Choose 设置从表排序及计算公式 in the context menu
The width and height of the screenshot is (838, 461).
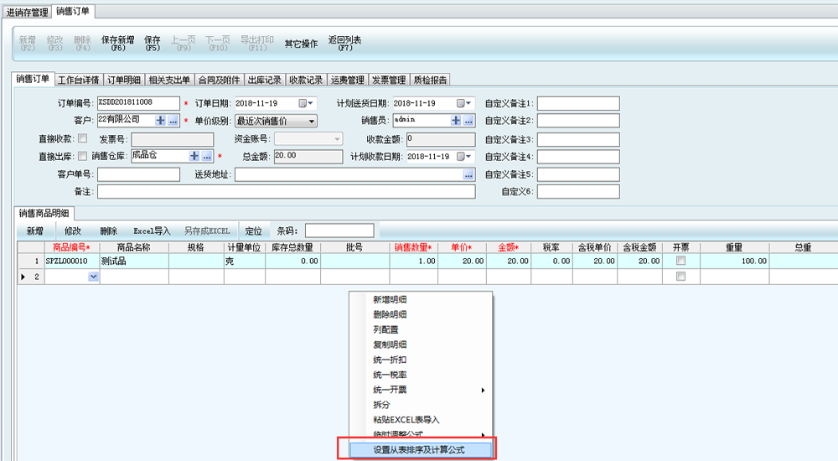point(418,450)
